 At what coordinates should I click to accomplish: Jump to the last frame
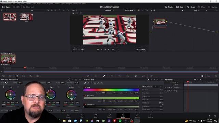[113, 49]
